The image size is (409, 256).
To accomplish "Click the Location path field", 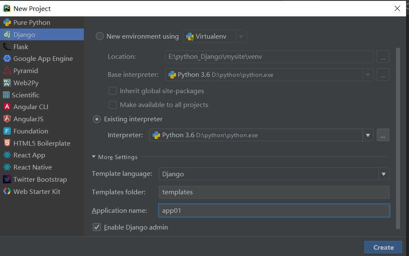I will (269, 57).
